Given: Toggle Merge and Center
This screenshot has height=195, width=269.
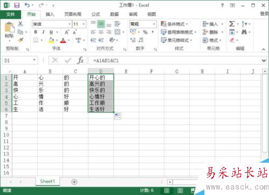Looking at the screenshot, I should pyautogui.click(x=117, y=32).
